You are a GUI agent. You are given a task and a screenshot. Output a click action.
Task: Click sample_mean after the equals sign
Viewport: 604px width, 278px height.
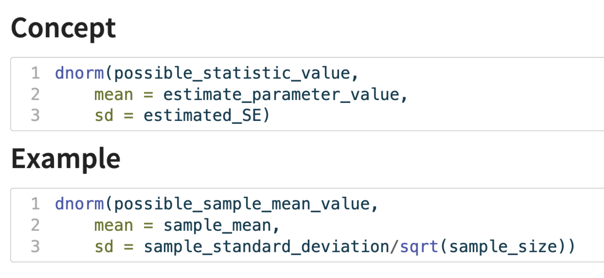click(216, 225)
